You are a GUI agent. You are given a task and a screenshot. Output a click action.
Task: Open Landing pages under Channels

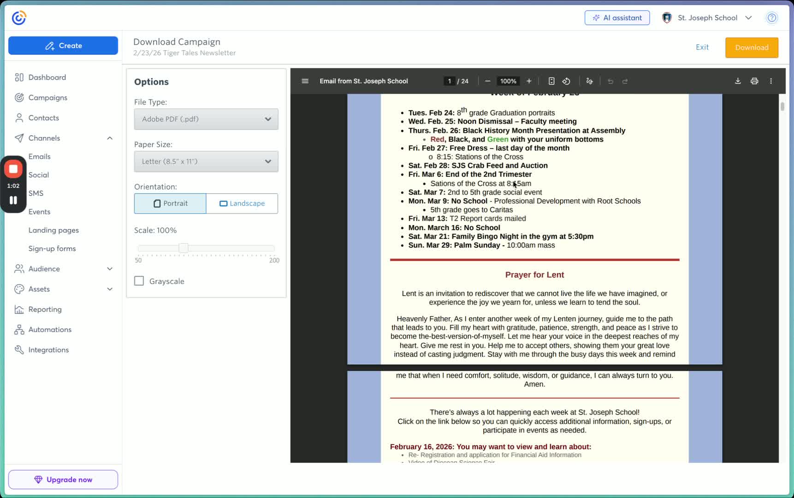pyautogui.click(x=53, y=230)
